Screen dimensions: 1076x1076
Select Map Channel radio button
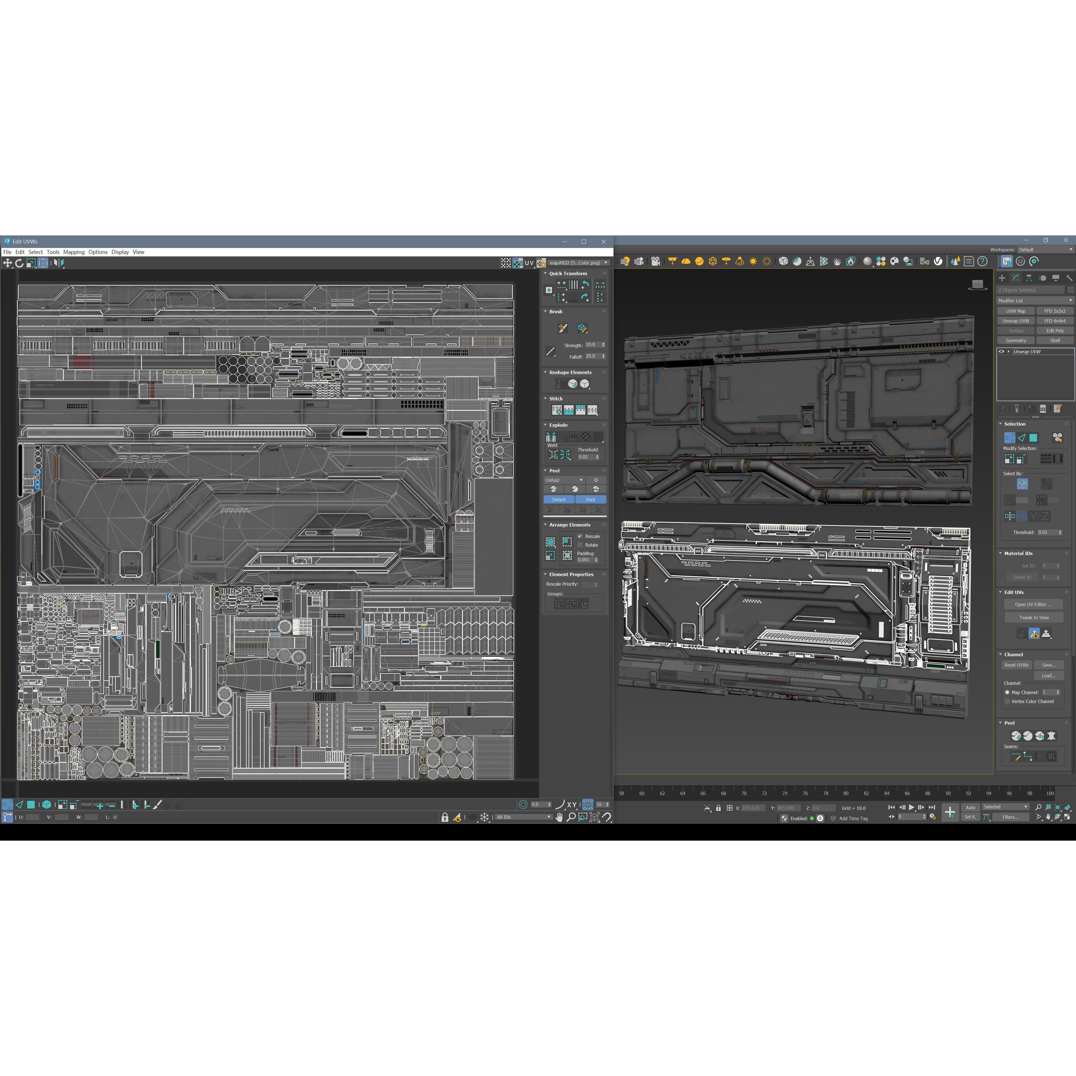(1007, 692)
